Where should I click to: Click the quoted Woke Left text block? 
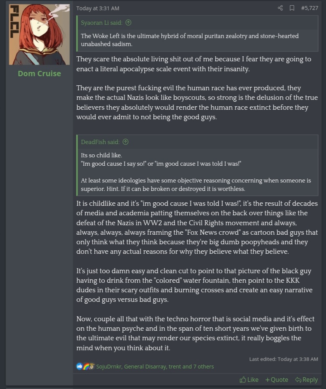(x=189, y=40)
